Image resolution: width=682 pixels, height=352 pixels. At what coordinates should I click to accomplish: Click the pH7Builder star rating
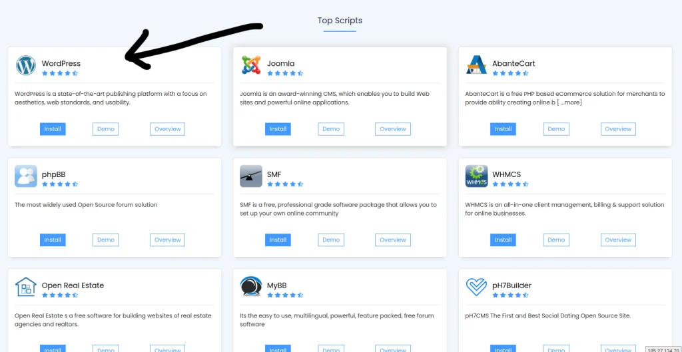coord(511,295)
